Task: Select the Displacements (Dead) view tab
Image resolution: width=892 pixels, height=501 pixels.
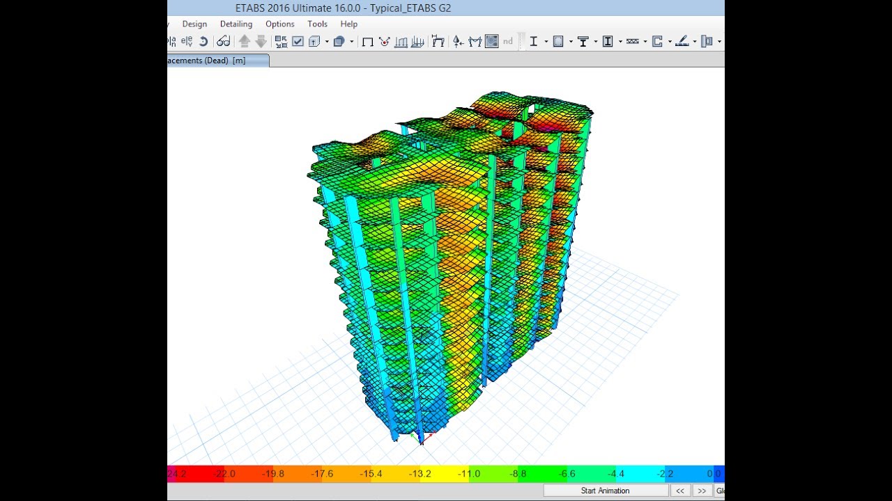Action: click(x=217, y=61)
